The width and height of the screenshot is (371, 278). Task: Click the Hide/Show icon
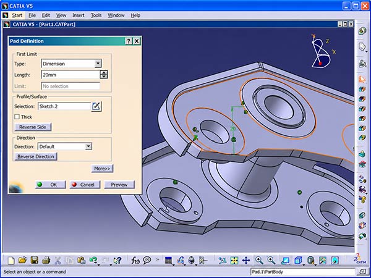323,261
